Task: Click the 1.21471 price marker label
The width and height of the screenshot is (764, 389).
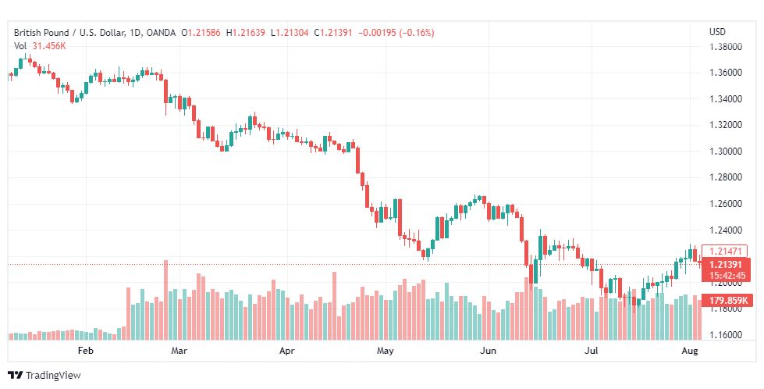Action: pyautogui.click(x=724, y=252)
